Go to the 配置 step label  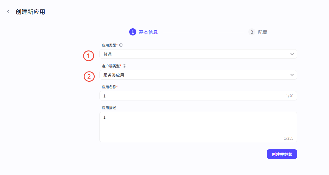[263, 32]
